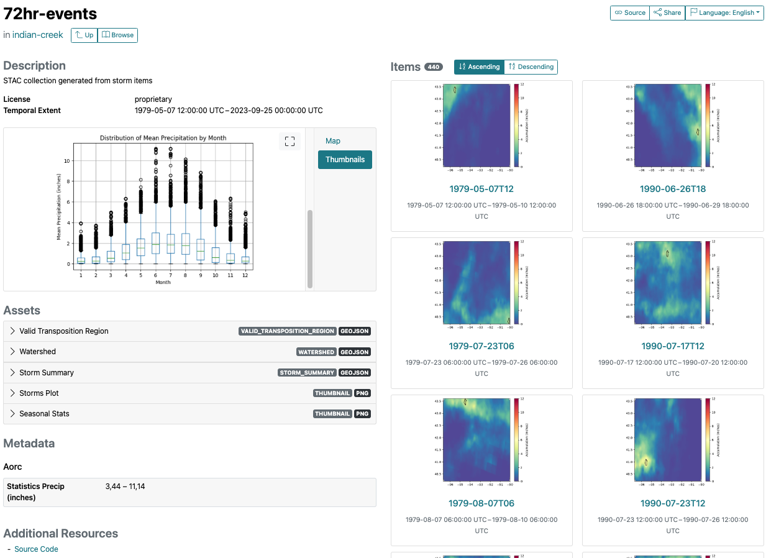Image resolution: width=766 pixels, height=558 pixels.
Task: Sort items in Descending order
Action: tap(531, 66)
